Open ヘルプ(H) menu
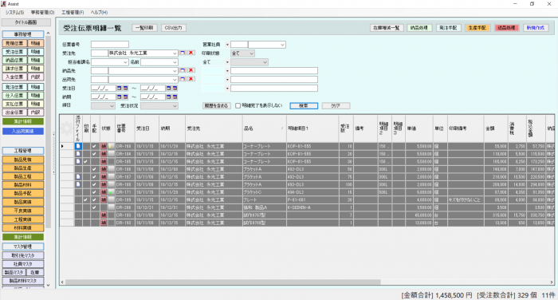This screenshot has width=558, height=300. 99,13
